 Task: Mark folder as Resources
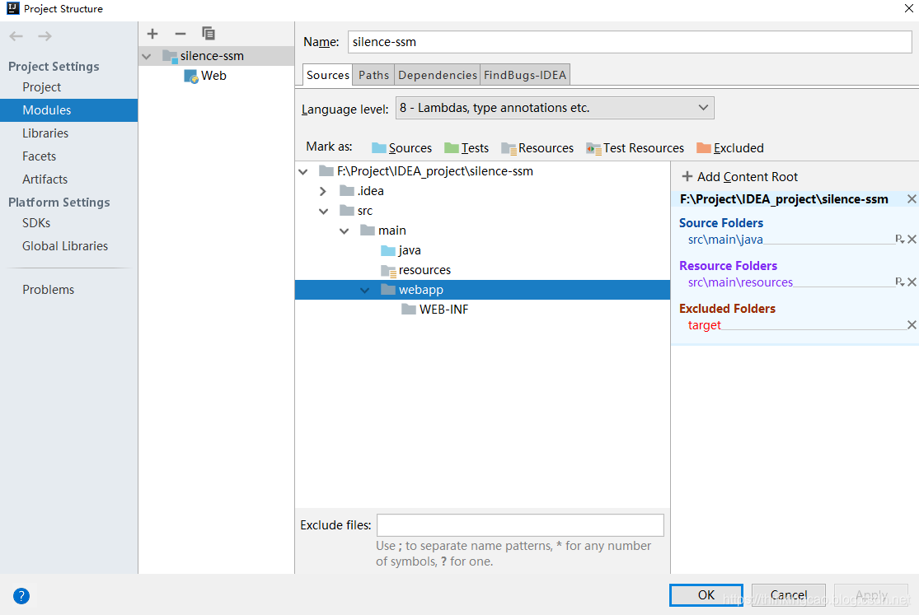point(537,148)
